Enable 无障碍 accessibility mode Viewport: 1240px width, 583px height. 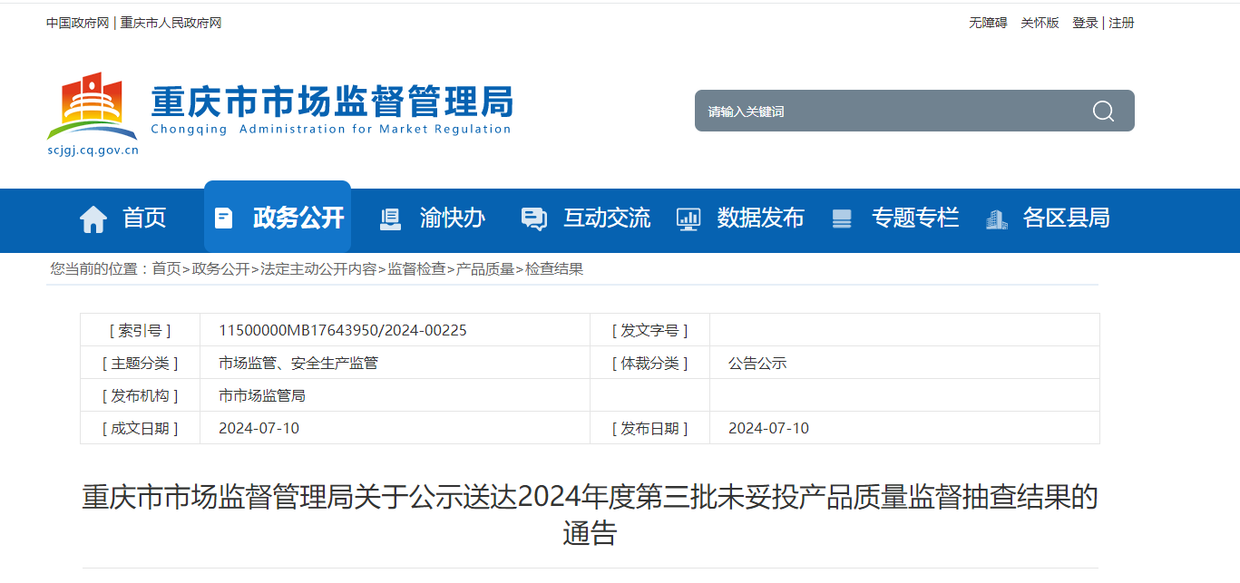click(x=988, y=23)
